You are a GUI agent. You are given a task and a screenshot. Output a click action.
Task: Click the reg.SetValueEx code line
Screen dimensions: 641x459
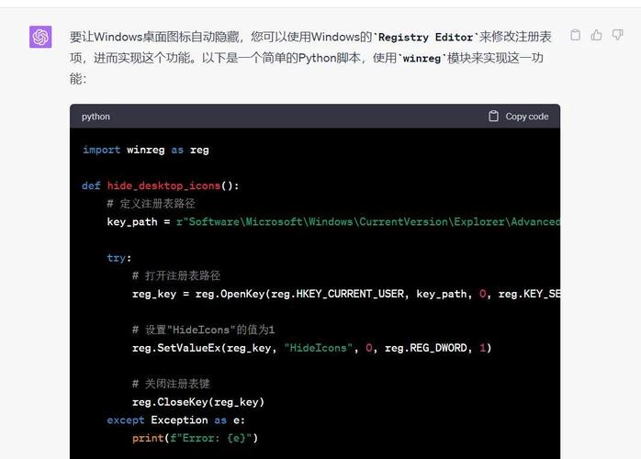point(311,348)
